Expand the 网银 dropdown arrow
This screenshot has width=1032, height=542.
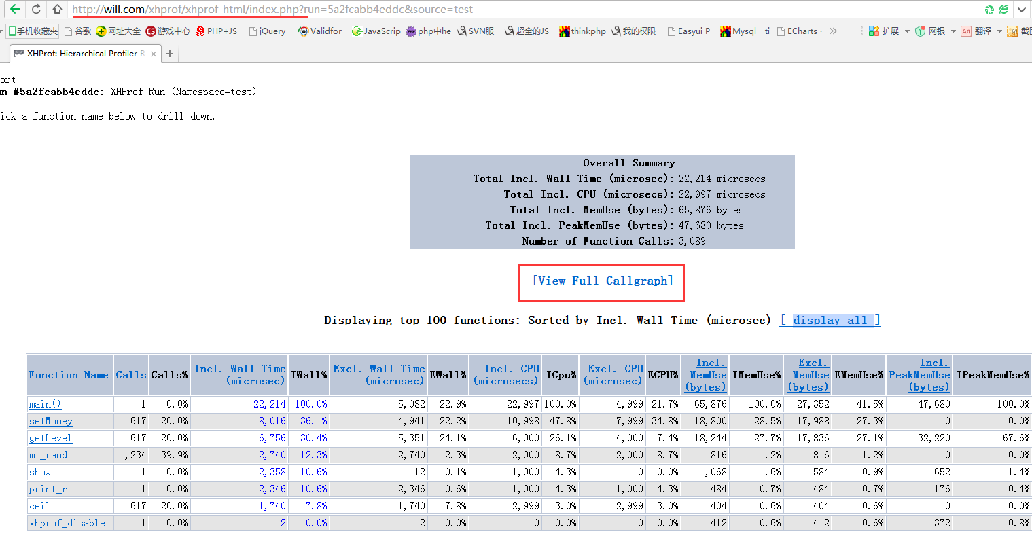point(953,31)
